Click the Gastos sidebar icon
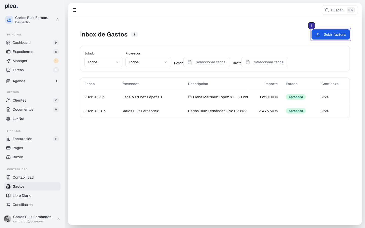The height and width of the screenshot is (228, 365). coord(8,186)
